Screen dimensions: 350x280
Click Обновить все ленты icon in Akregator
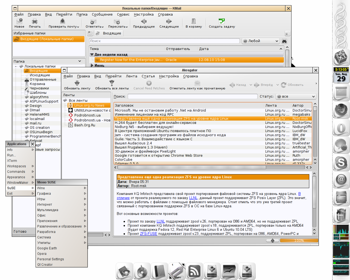[112, 83]
